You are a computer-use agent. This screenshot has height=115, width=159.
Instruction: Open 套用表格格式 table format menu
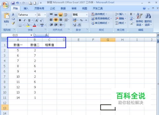click(x=101, y=18)
